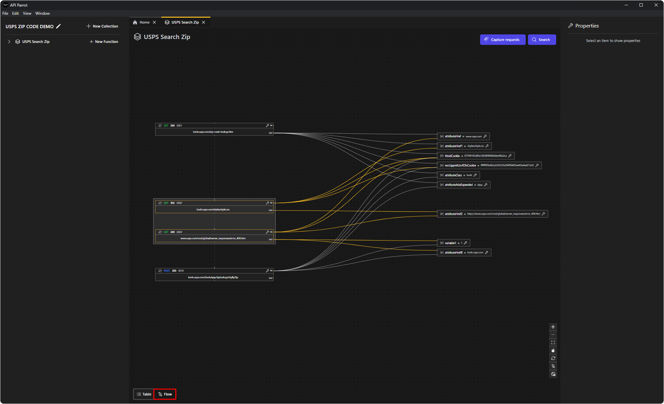Open the File menu
The width and height of the screenshot is (664, 404).
click(5, 13)
